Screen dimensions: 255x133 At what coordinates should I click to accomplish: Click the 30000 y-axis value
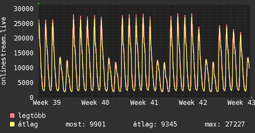(24, 9)
